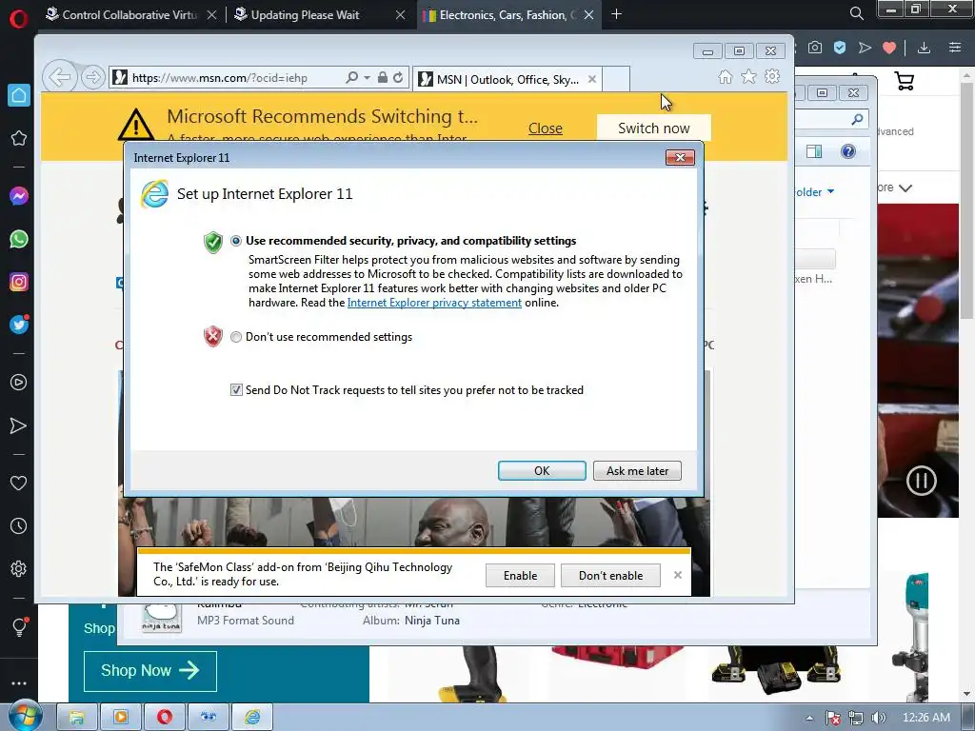Select Use recommended security settings radio
Viewport: 975px width, 731px height.
pos(236,241)
